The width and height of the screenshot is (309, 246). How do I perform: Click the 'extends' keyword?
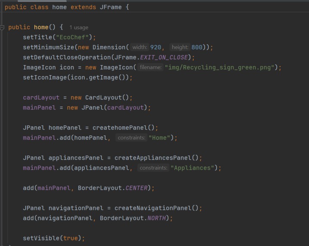[83, 7]
